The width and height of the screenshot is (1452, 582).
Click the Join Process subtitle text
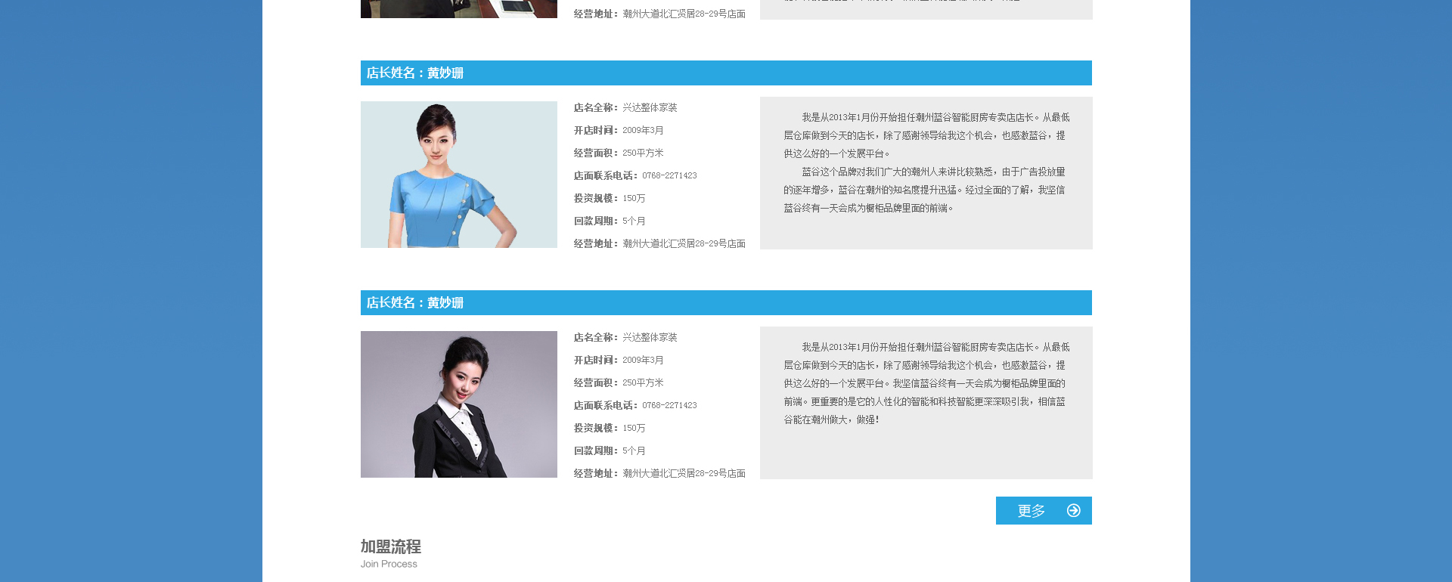389,564
